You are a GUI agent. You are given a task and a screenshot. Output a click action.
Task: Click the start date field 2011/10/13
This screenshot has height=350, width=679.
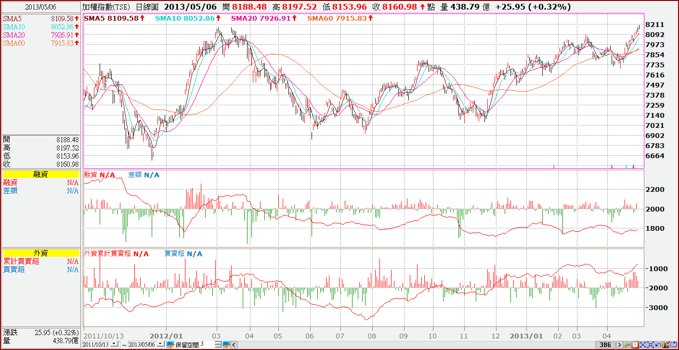[96, 345]
